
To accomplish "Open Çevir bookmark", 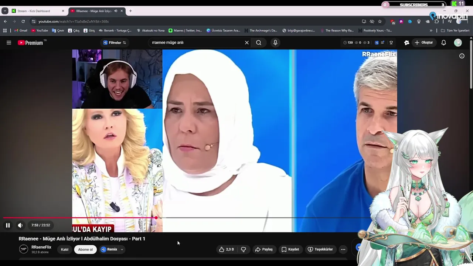I will [58, 31].
